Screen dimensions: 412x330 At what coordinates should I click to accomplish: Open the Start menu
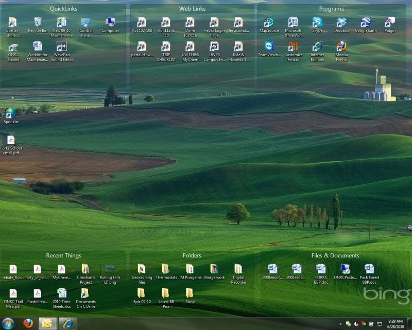7,323
